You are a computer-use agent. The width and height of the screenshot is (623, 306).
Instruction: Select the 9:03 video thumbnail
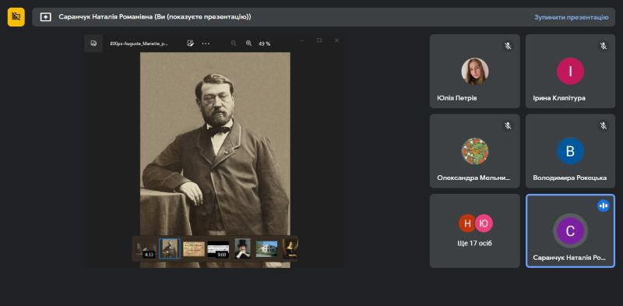(218, 249)
